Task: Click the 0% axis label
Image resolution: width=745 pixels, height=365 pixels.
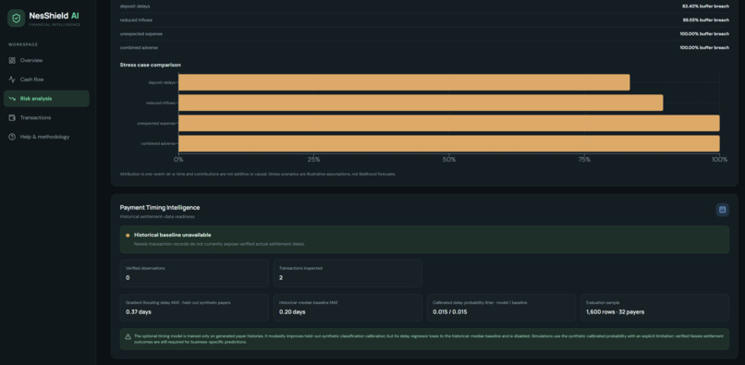Action: 178,159
